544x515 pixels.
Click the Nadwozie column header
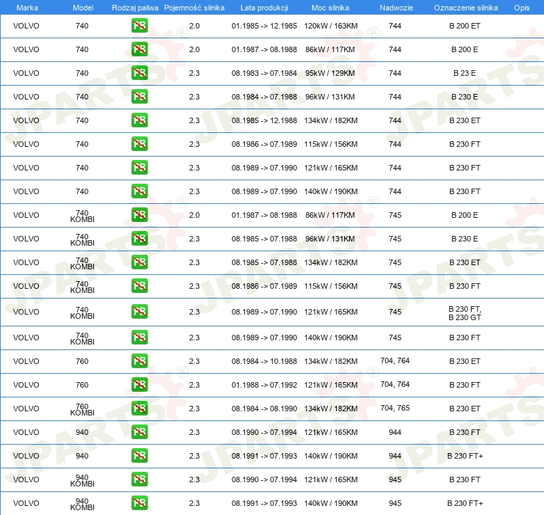397,8
